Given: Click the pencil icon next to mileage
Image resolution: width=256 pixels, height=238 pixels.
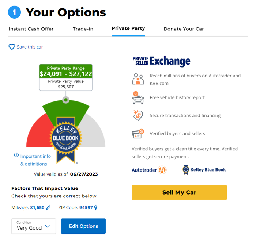Looking at the screenshot, I should 48,207.
